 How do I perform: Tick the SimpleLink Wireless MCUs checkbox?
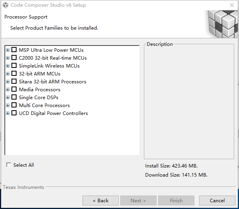14,66
